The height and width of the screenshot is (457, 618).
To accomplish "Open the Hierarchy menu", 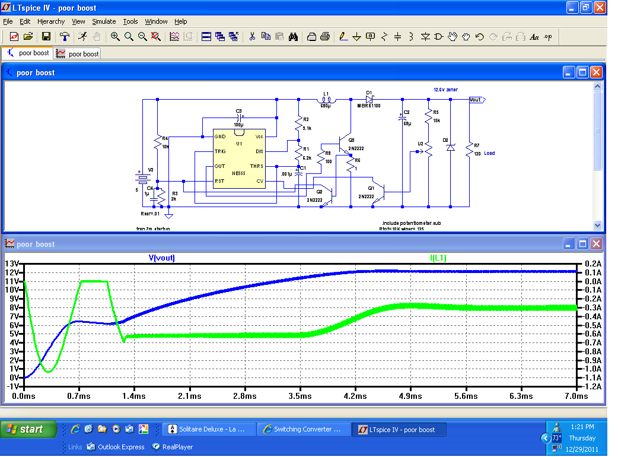I will 51,21.
